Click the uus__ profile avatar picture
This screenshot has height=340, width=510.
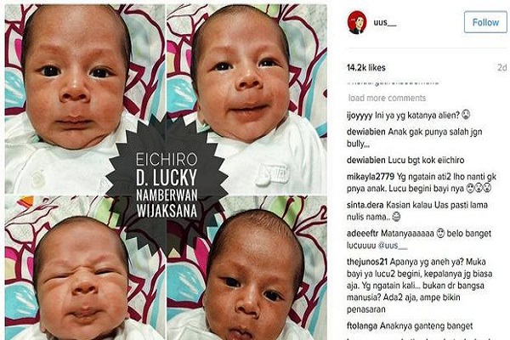point(357,22)
